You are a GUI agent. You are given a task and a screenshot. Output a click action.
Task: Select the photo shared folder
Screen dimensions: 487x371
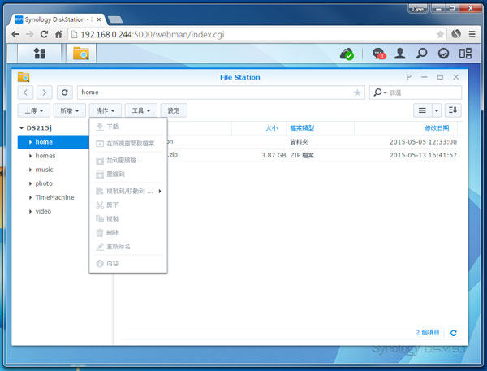(43, 183)
